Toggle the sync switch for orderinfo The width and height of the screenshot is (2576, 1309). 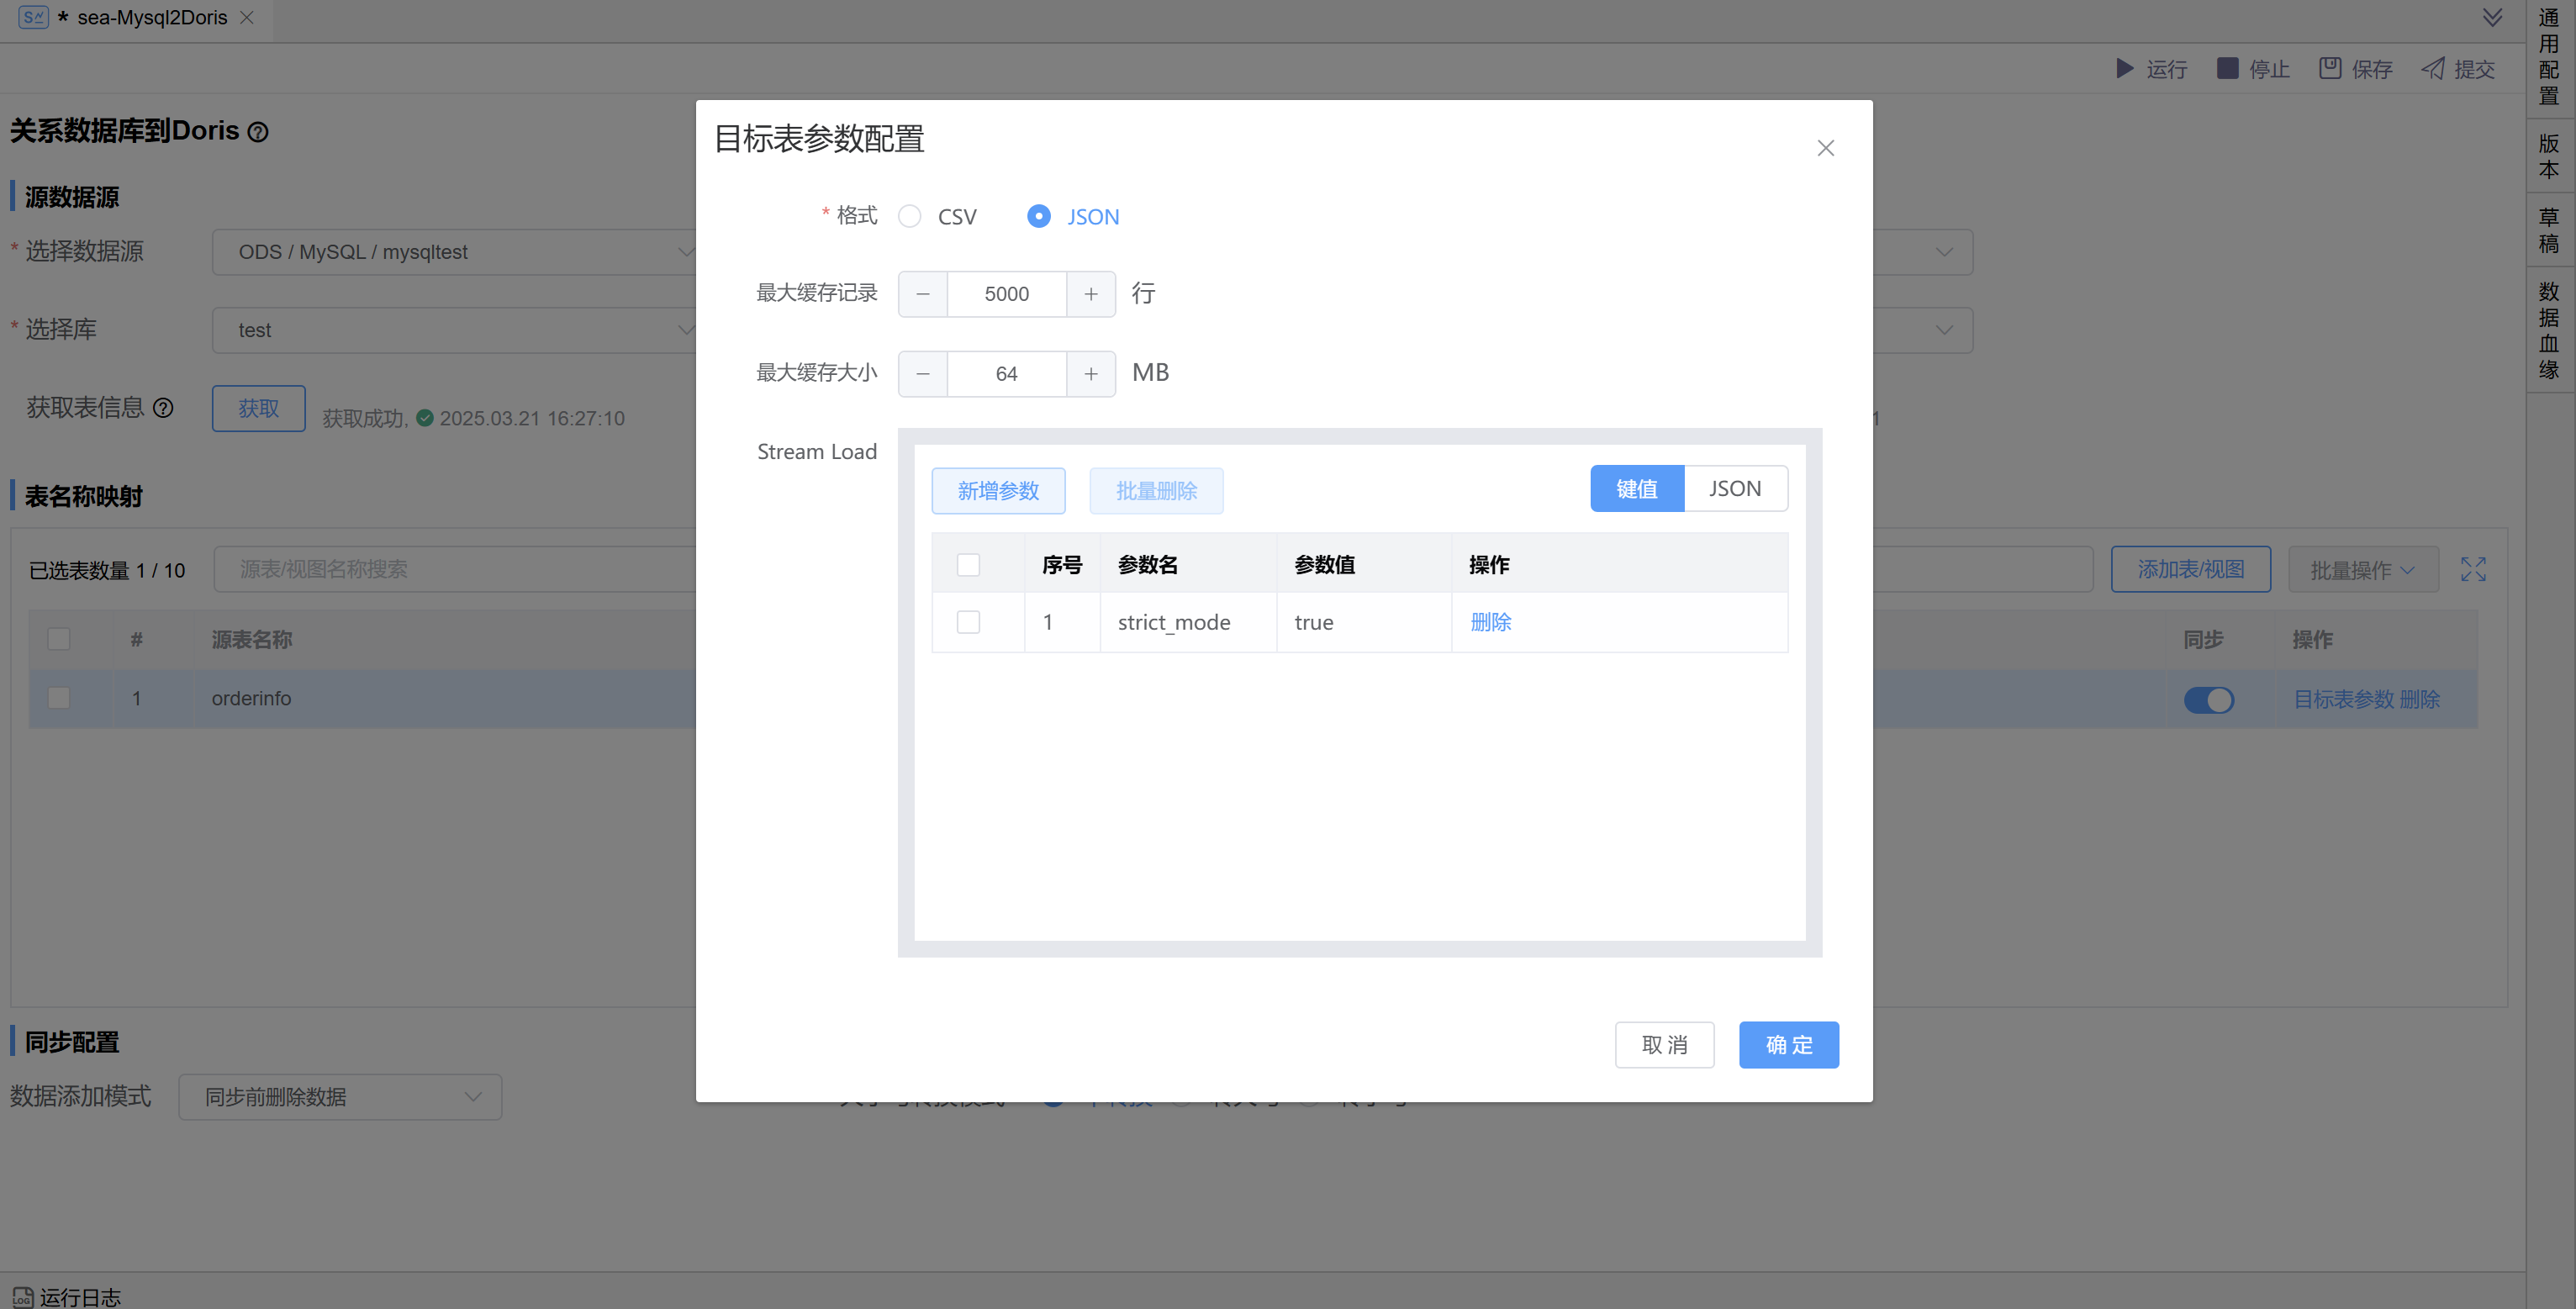(2208, 699)
